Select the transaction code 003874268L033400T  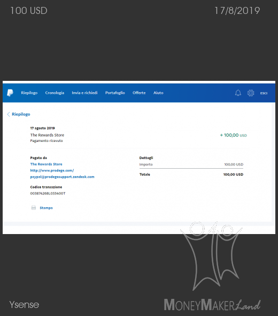tap(48, 193)
